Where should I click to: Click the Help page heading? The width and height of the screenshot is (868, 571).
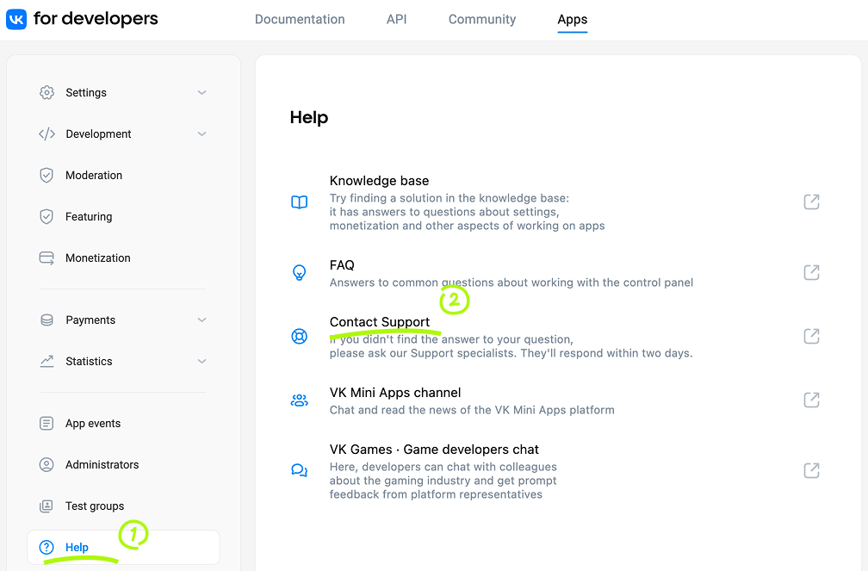(309, 117)
